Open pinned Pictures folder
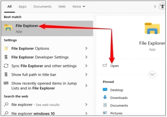Screen dimensions: 167x117 [116, 113]
